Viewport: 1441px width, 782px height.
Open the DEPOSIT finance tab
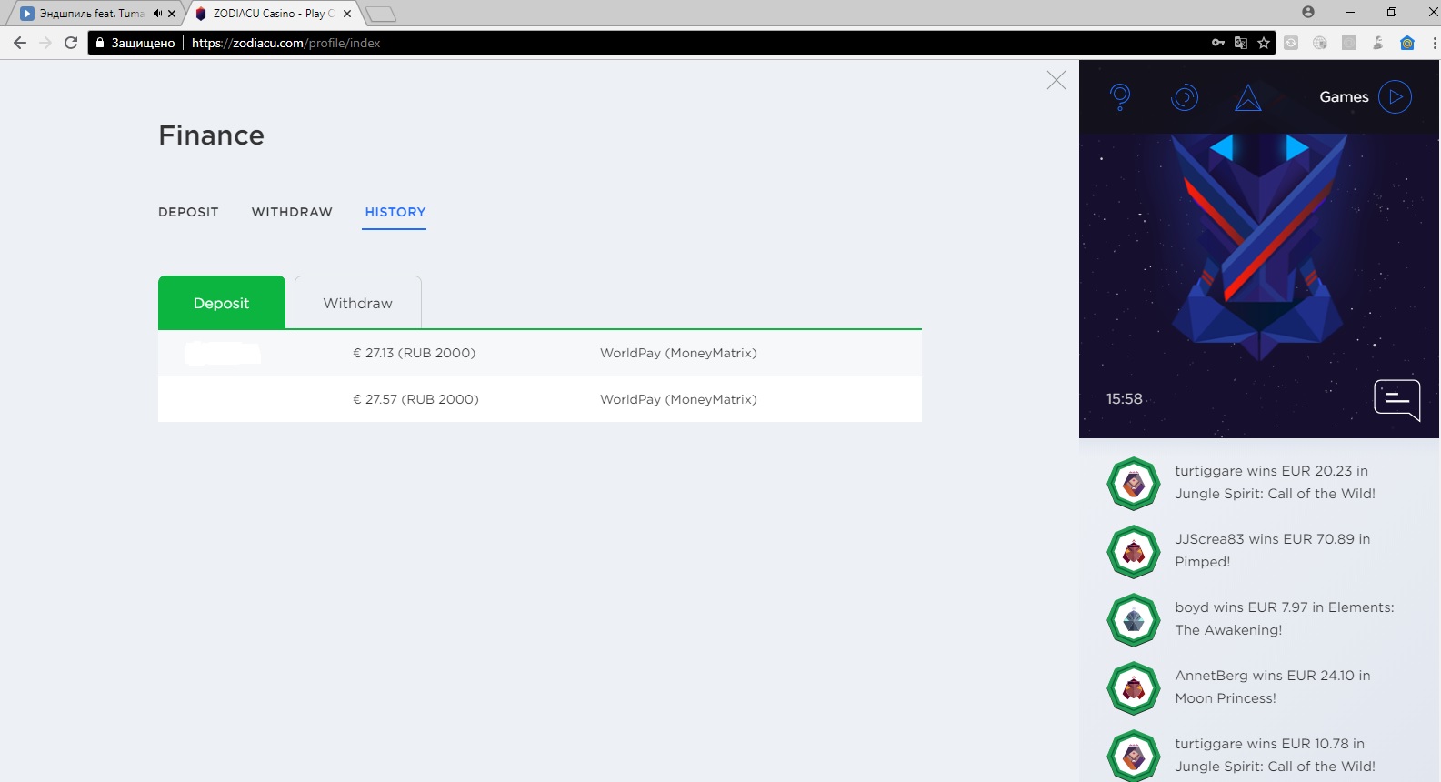[188, 212]
